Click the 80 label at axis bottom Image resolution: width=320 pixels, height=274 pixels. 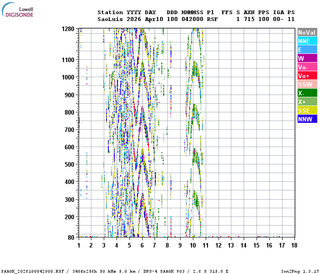[x=71, y=237]
